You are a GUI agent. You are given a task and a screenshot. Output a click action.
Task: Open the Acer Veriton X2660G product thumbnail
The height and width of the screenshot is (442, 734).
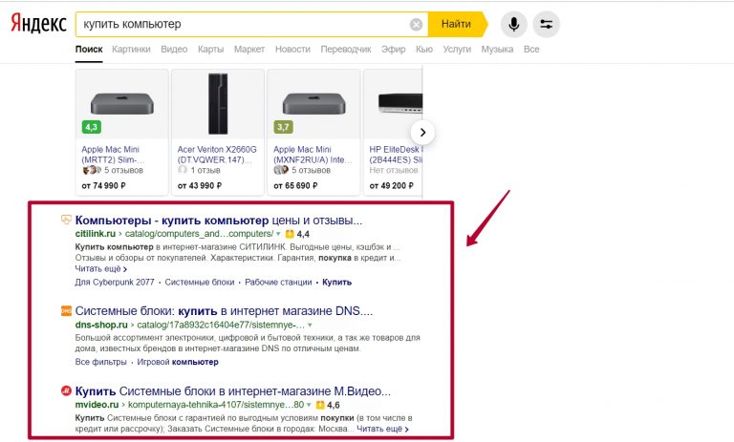218,104
